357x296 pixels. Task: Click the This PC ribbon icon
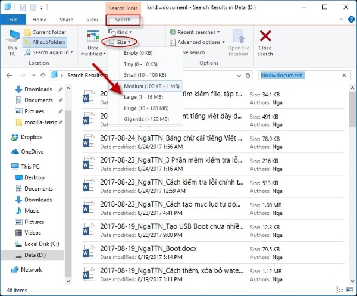(x=12, y=40)
